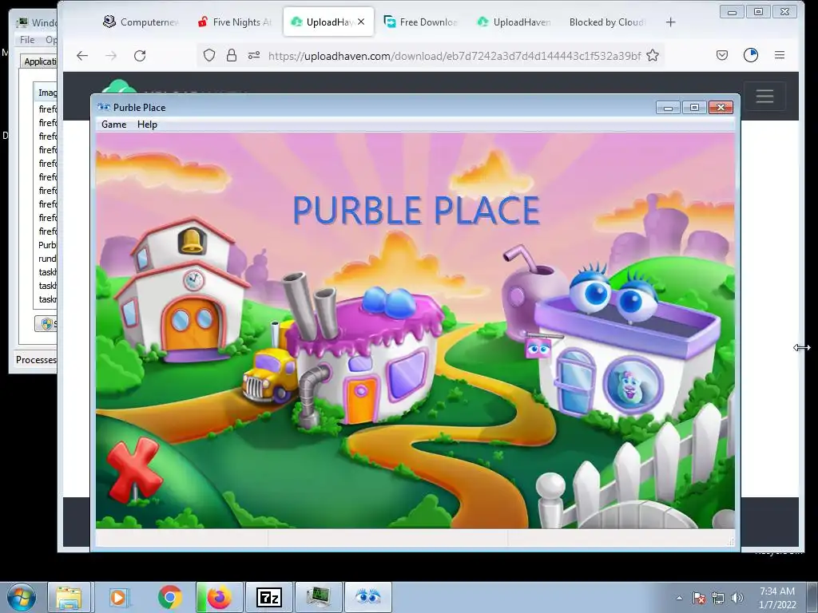Click the Purble Place taskbar button
Image resolution: width=818 pixels, height=613 pixels.
(x=367, y=597)
